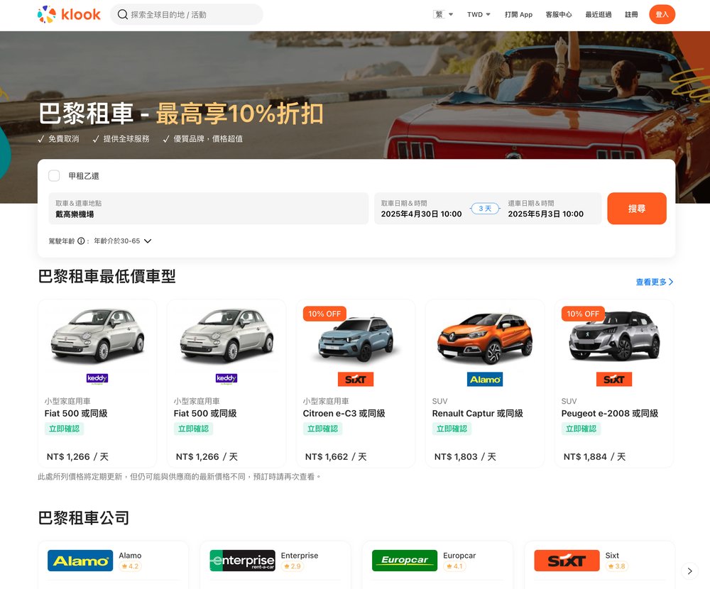Open the search magnifier in the search bar
Viewport: 710px width, 589px height.
pyautogui.click(x=122, y=14)
